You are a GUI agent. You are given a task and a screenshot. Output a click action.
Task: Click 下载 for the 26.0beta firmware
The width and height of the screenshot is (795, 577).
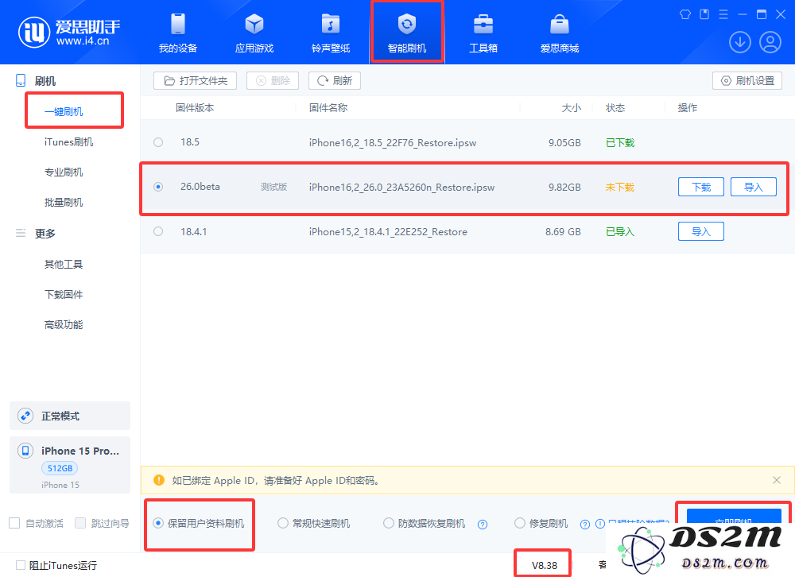click(x=700, y=187)
